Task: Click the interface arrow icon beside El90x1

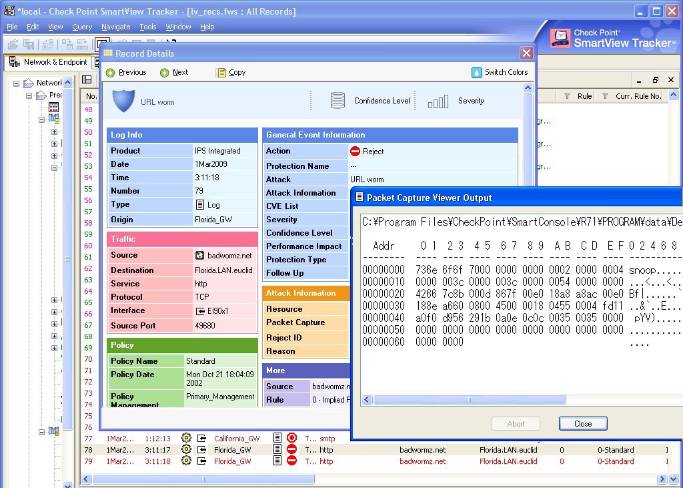Action: click(x=200, y=311)
